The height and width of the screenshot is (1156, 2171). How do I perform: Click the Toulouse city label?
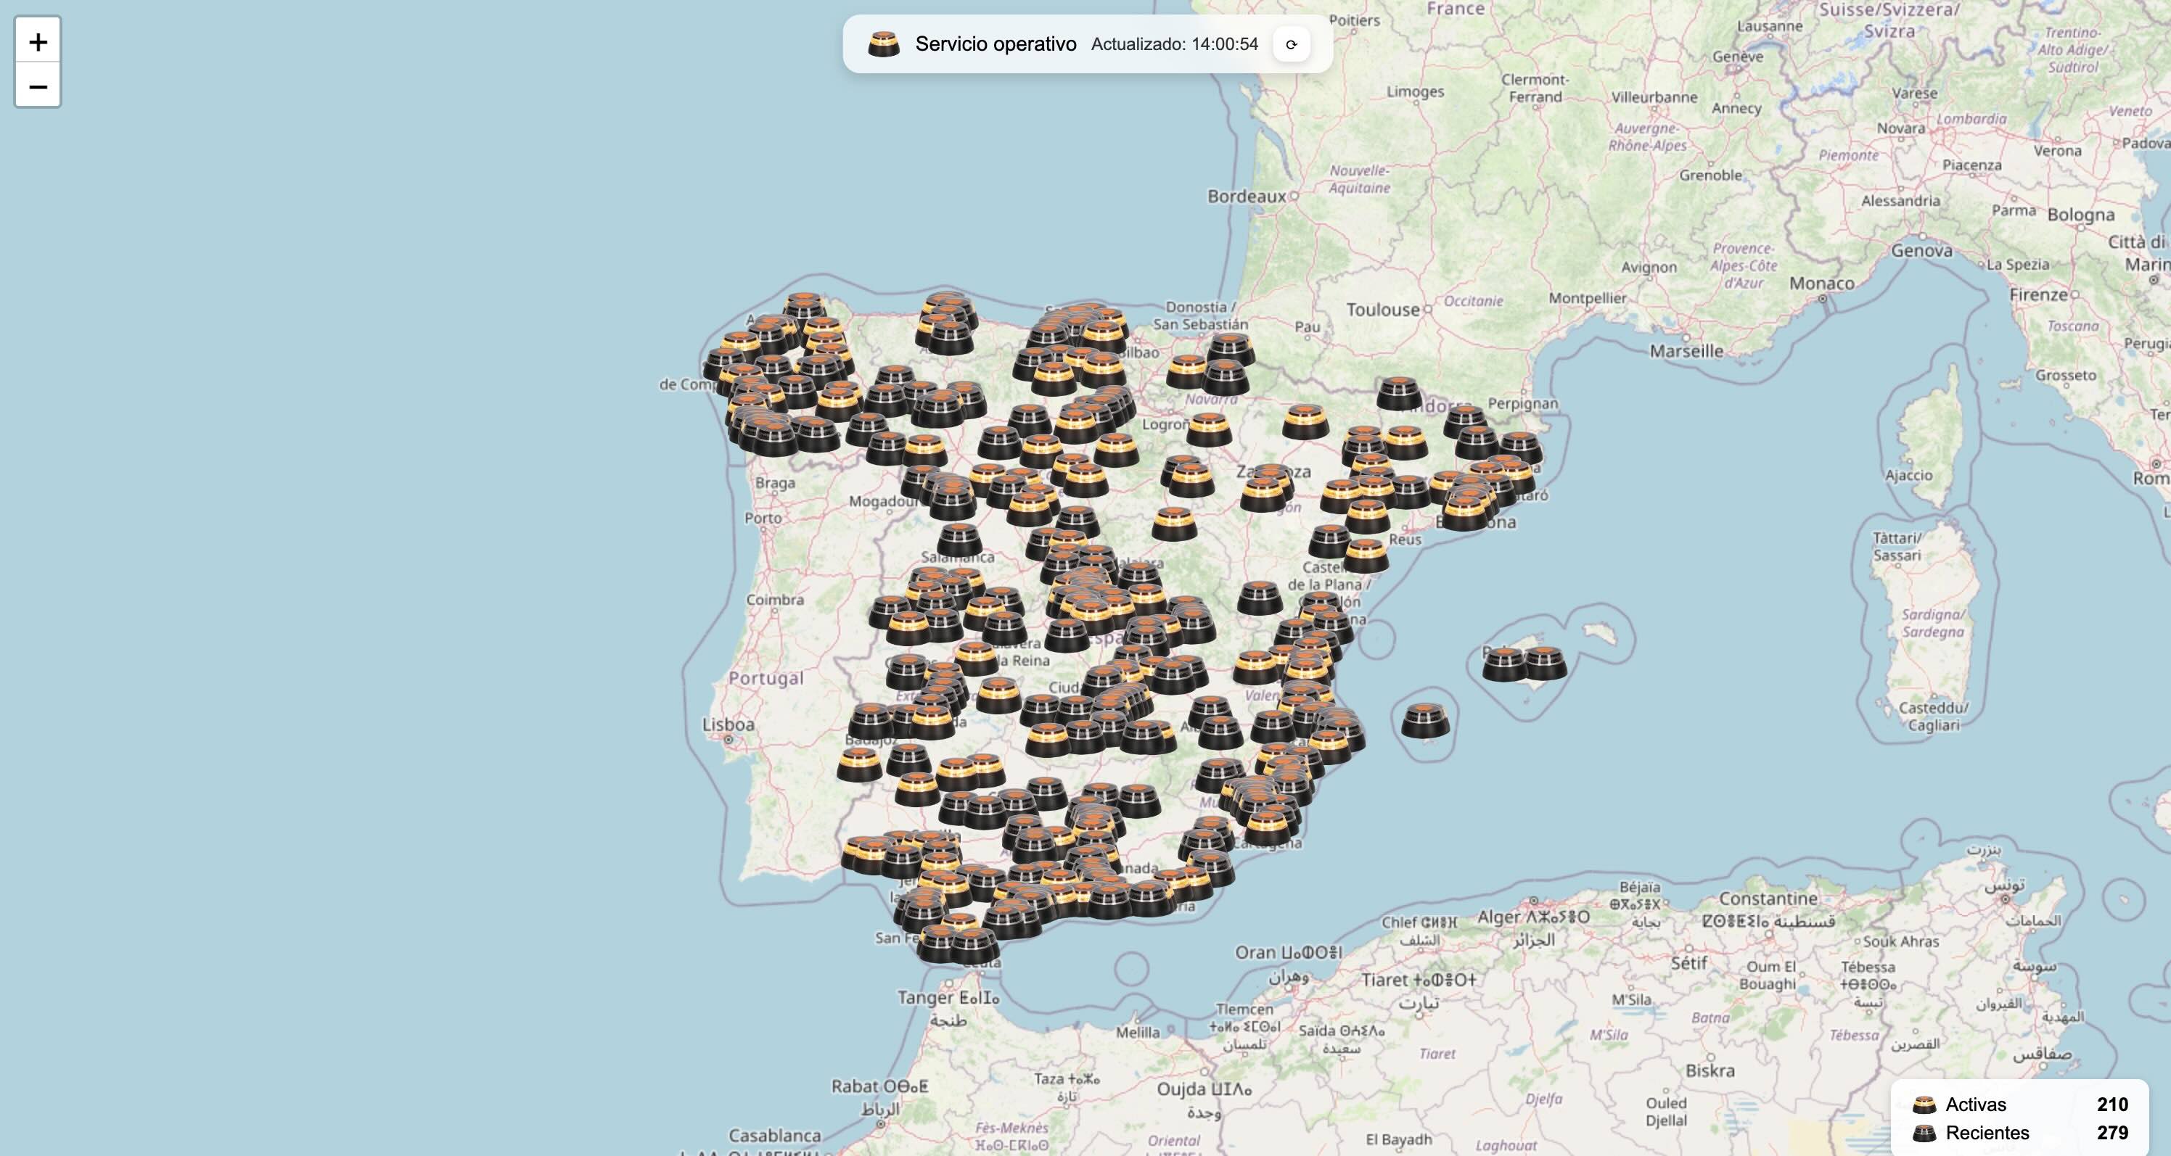coord(1382,310)
